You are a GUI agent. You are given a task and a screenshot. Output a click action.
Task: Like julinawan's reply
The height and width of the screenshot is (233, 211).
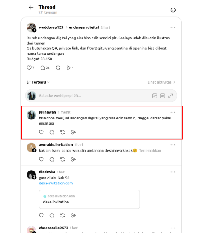coord(41,132)
